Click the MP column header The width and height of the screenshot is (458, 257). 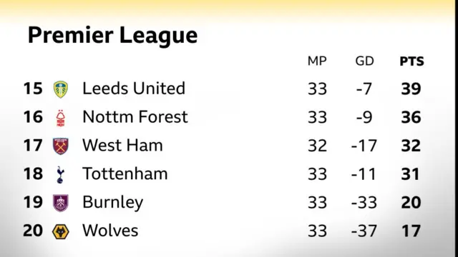click(x=317, y=61)
